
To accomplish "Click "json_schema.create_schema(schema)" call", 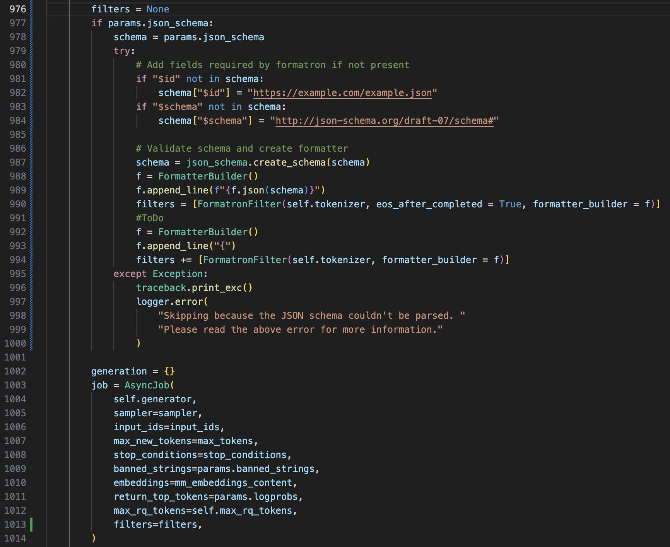I will [x=278, y=162].
